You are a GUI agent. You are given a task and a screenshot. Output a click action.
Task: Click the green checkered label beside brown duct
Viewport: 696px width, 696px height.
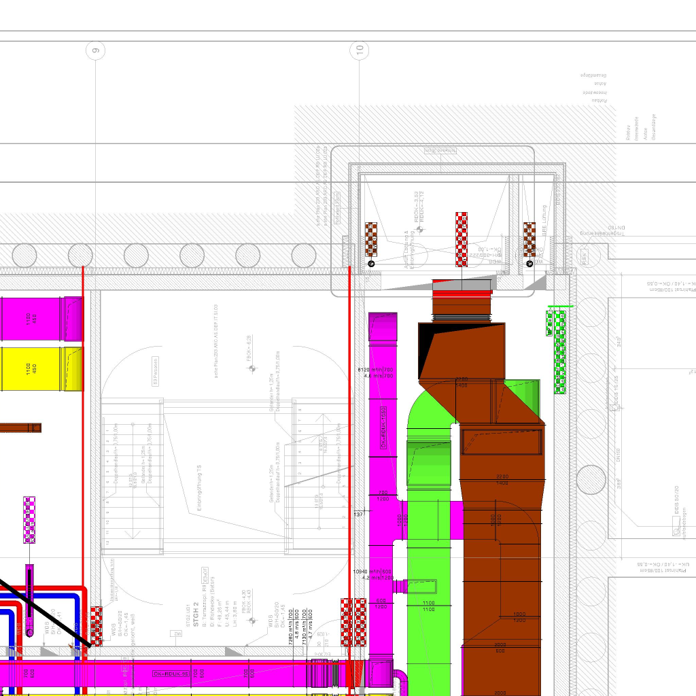point(561,351)
